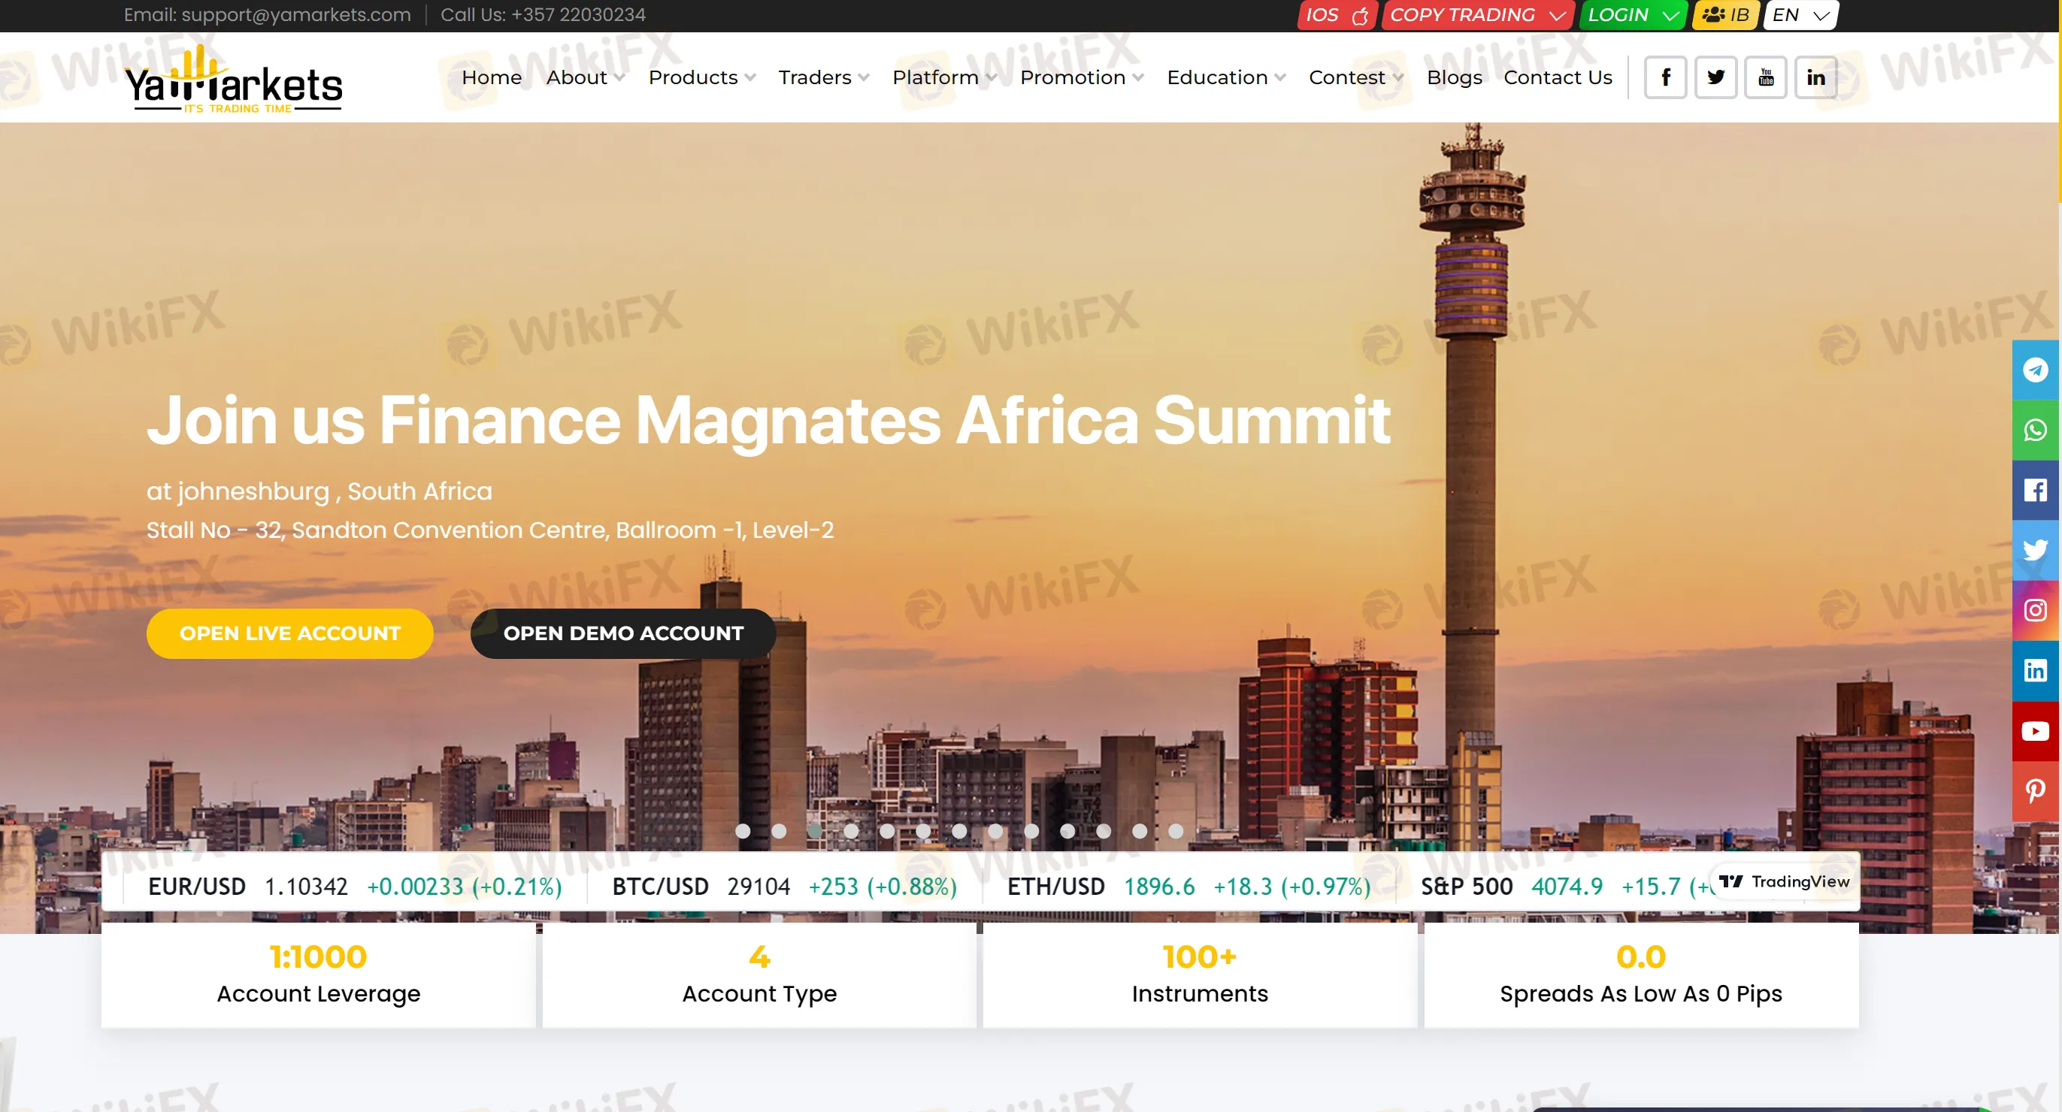Click OPEN DEMO ACCOUNT button
Image resolution: width=2062 pixels, height=1112 pixels.
pyautogui.click(x=622, y=633)
